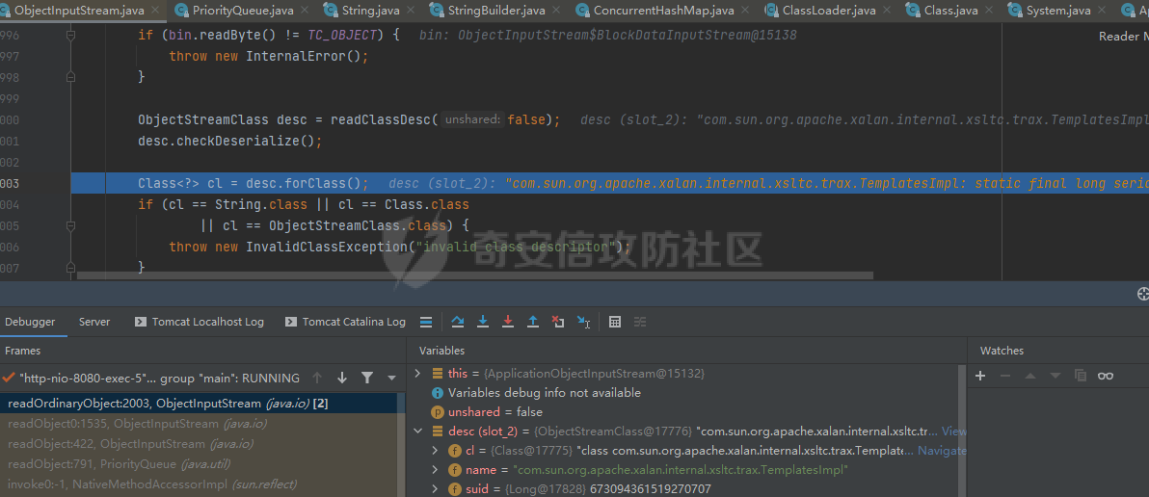Screen dimensions: 1149x497
Task: Open the Evaluate Expression calculator icon
Action: pos(615,322)
